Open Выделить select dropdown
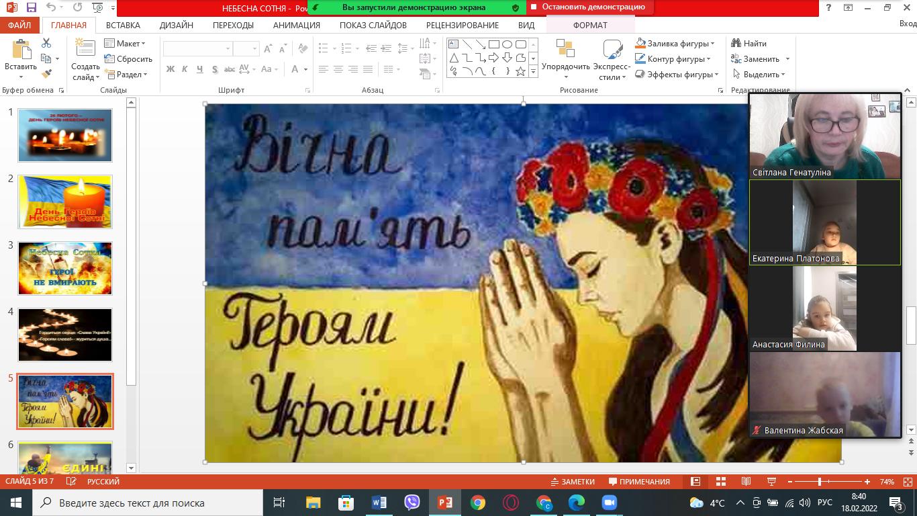Image resolution: width=917 pixels, height=516 pixels. 759,74
